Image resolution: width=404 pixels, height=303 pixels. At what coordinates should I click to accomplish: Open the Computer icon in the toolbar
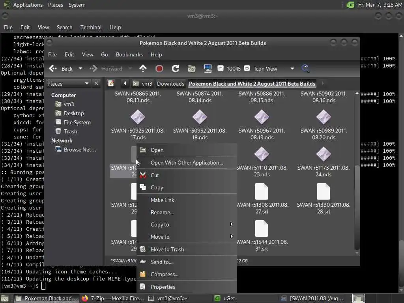[x=208, y=69]
